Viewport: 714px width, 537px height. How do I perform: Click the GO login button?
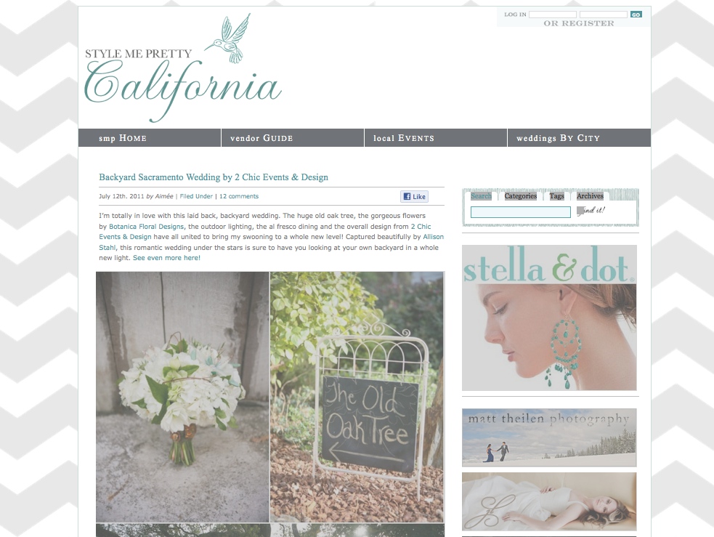(636, 15)
